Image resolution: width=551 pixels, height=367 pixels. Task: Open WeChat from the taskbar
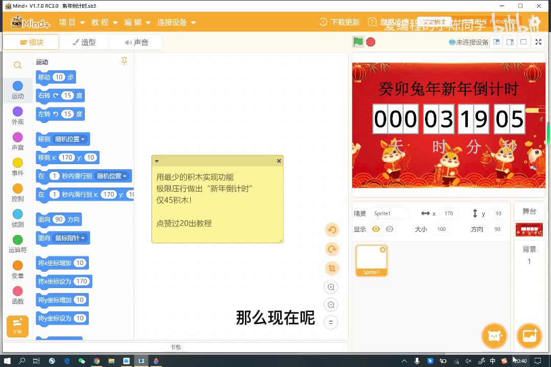pos(82,361)
